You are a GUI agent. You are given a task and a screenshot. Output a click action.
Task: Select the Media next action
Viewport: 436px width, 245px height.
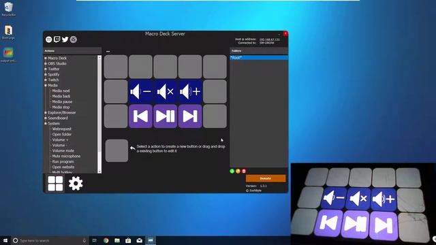[61, 91]
